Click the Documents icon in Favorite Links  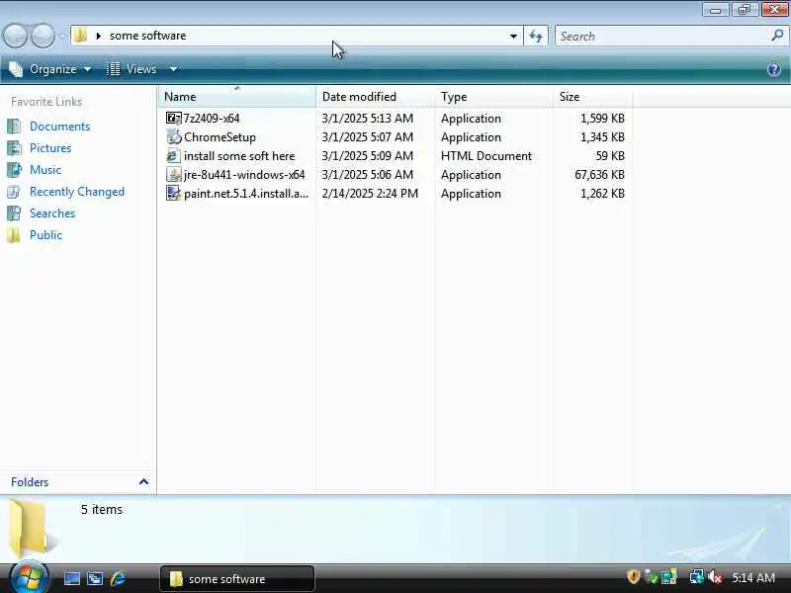tap(14, 127)
